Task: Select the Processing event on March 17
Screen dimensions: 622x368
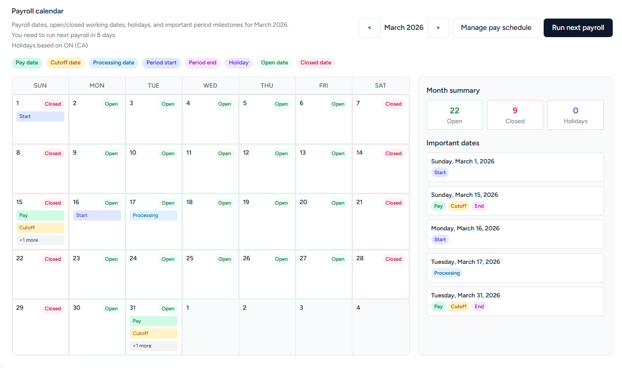Action: [154, 215]
